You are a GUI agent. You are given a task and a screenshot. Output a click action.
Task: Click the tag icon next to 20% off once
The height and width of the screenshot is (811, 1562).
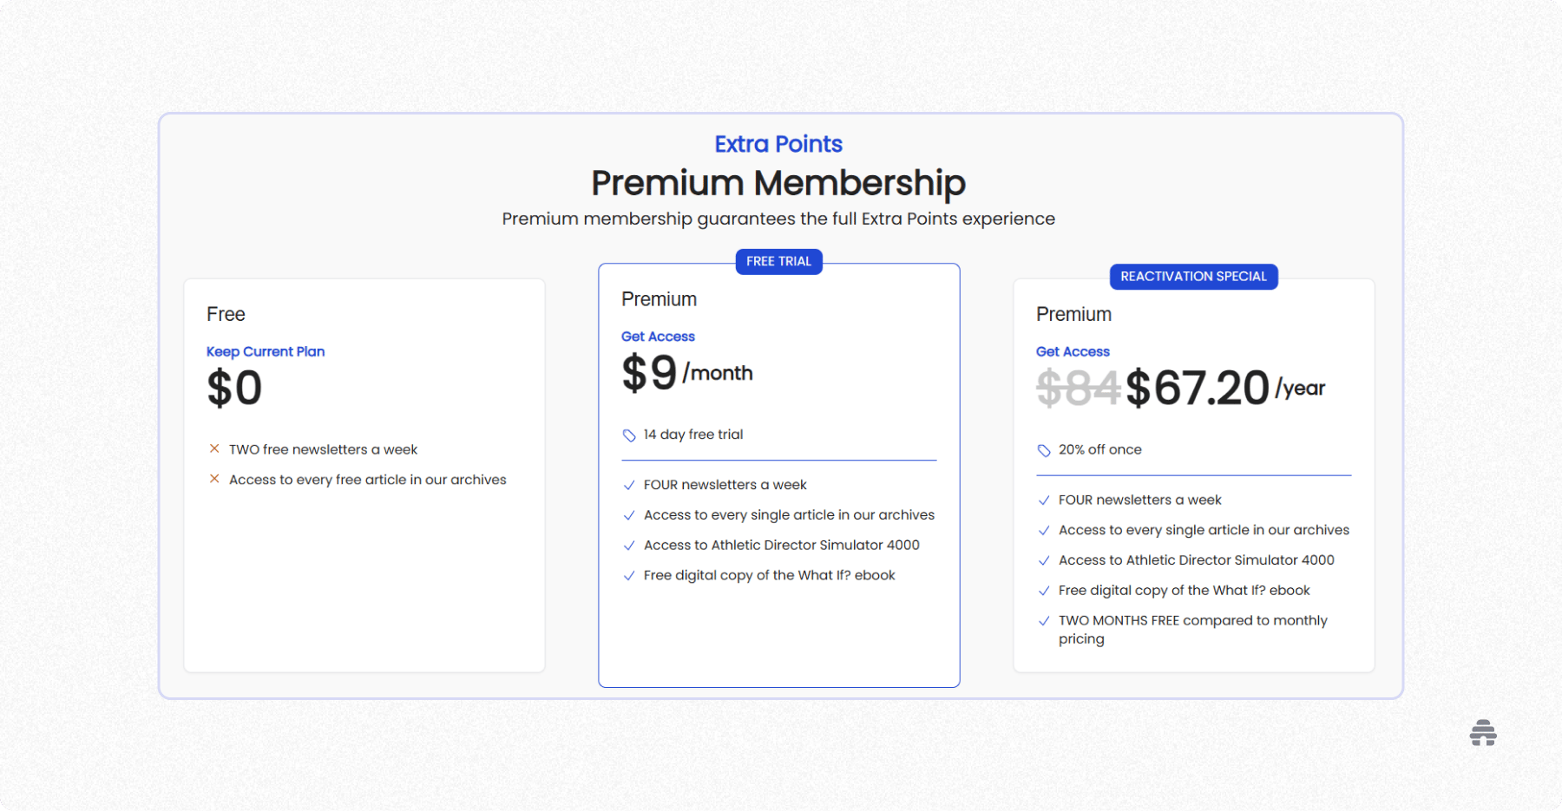tap(1043, 449)
